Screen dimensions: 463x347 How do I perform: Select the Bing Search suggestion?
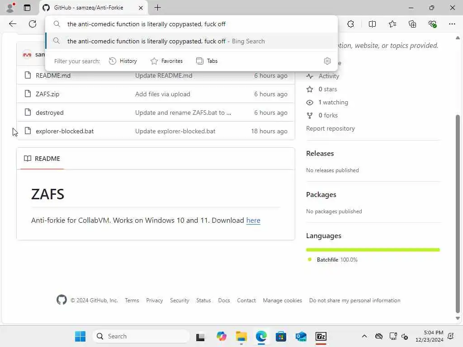coord(191,41)
